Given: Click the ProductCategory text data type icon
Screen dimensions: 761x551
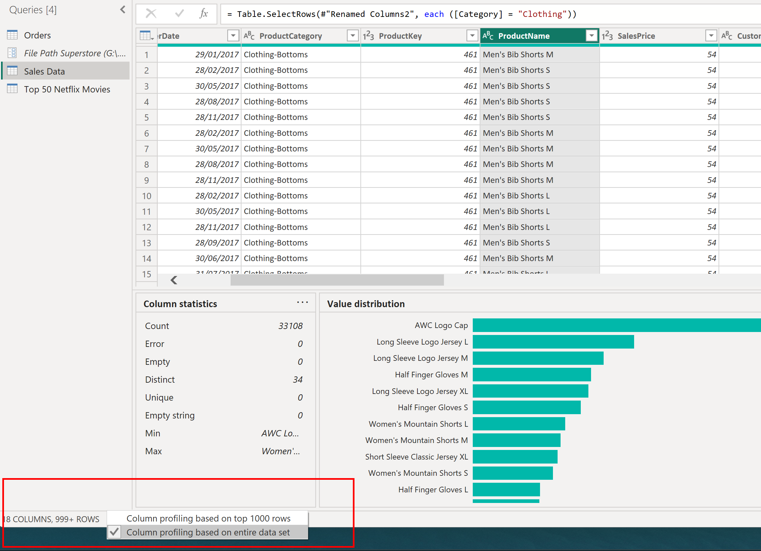Looking at the screenshot, I should click(x=249, y=35).
